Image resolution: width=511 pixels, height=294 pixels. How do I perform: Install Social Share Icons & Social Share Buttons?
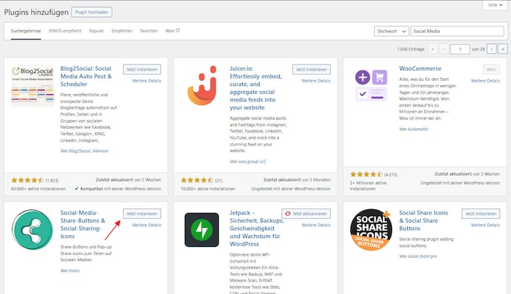pyautogui.click(x=481, y=214)
